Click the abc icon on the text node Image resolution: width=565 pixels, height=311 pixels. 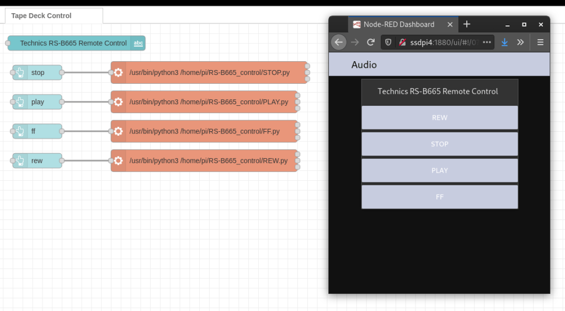coord(138,43)
